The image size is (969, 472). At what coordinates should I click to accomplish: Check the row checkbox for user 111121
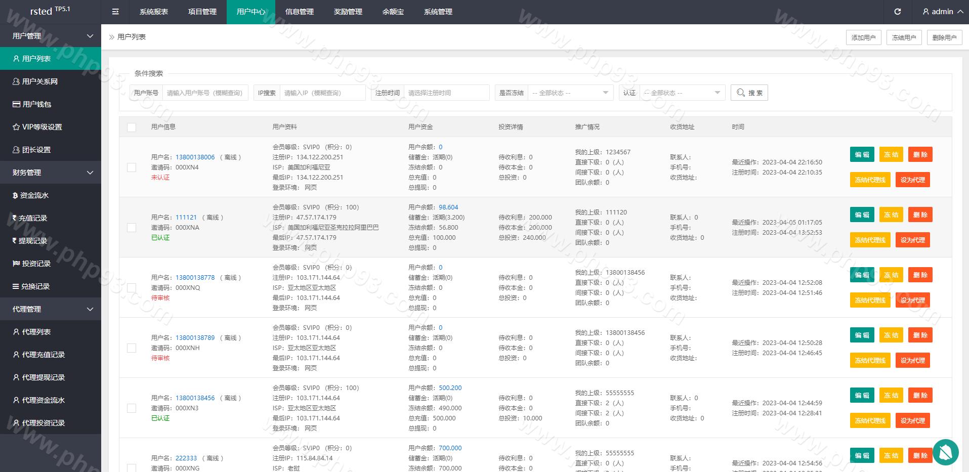132,228
